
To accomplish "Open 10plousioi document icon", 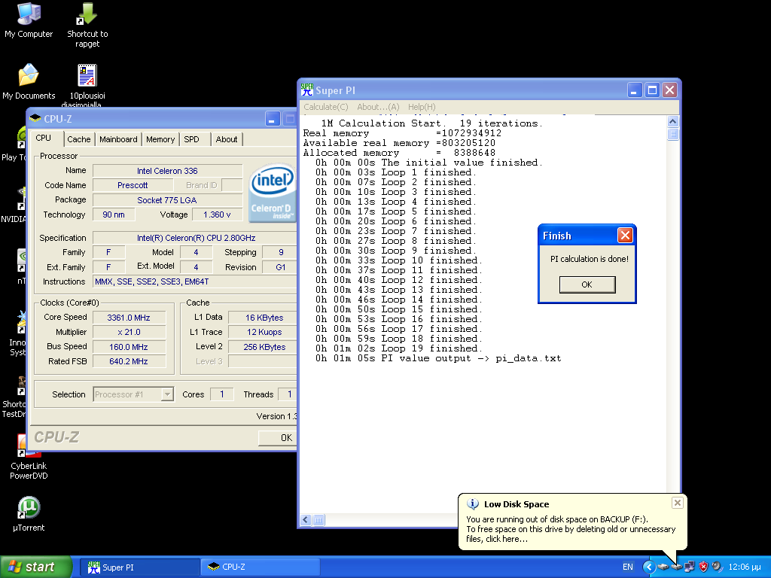I will click(87, 84).
